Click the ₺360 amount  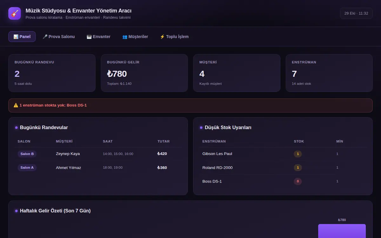pyautogui.click(x=162, y=168)
